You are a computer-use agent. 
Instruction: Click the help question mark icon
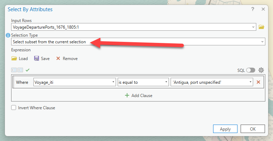tap(253, 9)
